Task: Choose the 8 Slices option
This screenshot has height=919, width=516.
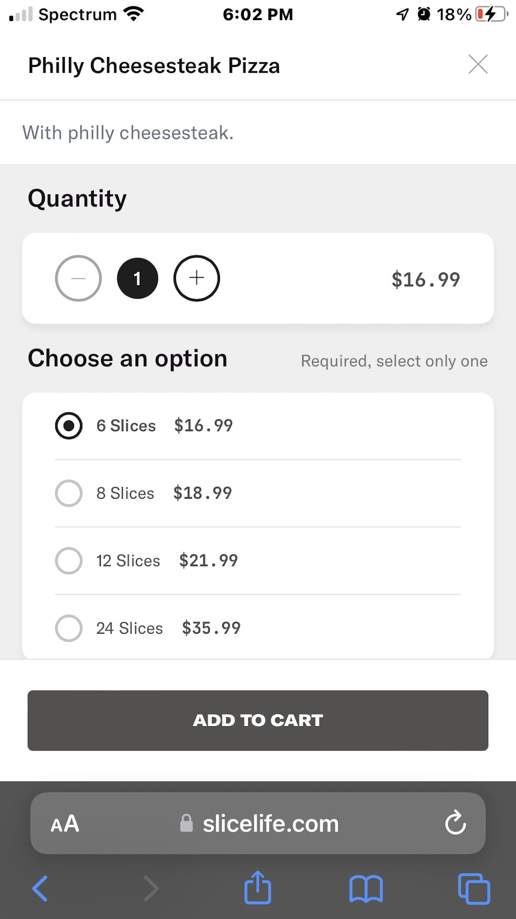Action: pyautogui.click(x=69, y=493)
